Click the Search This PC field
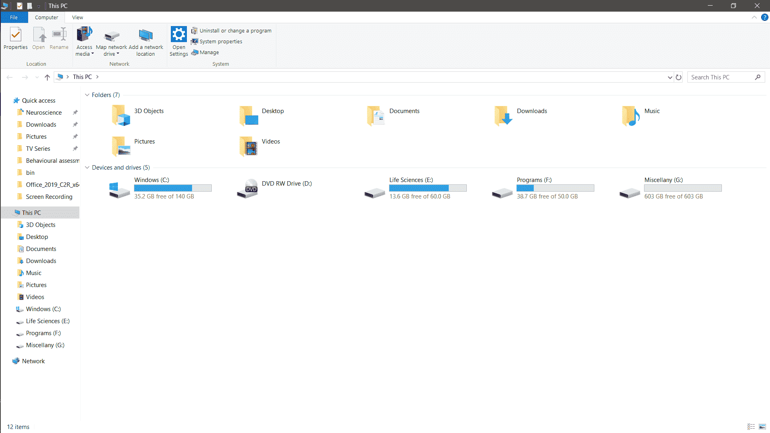The width and height of the screenshot is (770, 433). [x=726, y=77]
